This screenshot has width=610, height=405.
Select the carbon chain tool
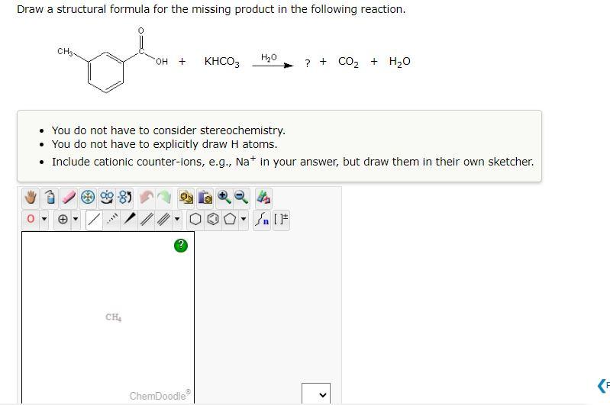point(262,219)
